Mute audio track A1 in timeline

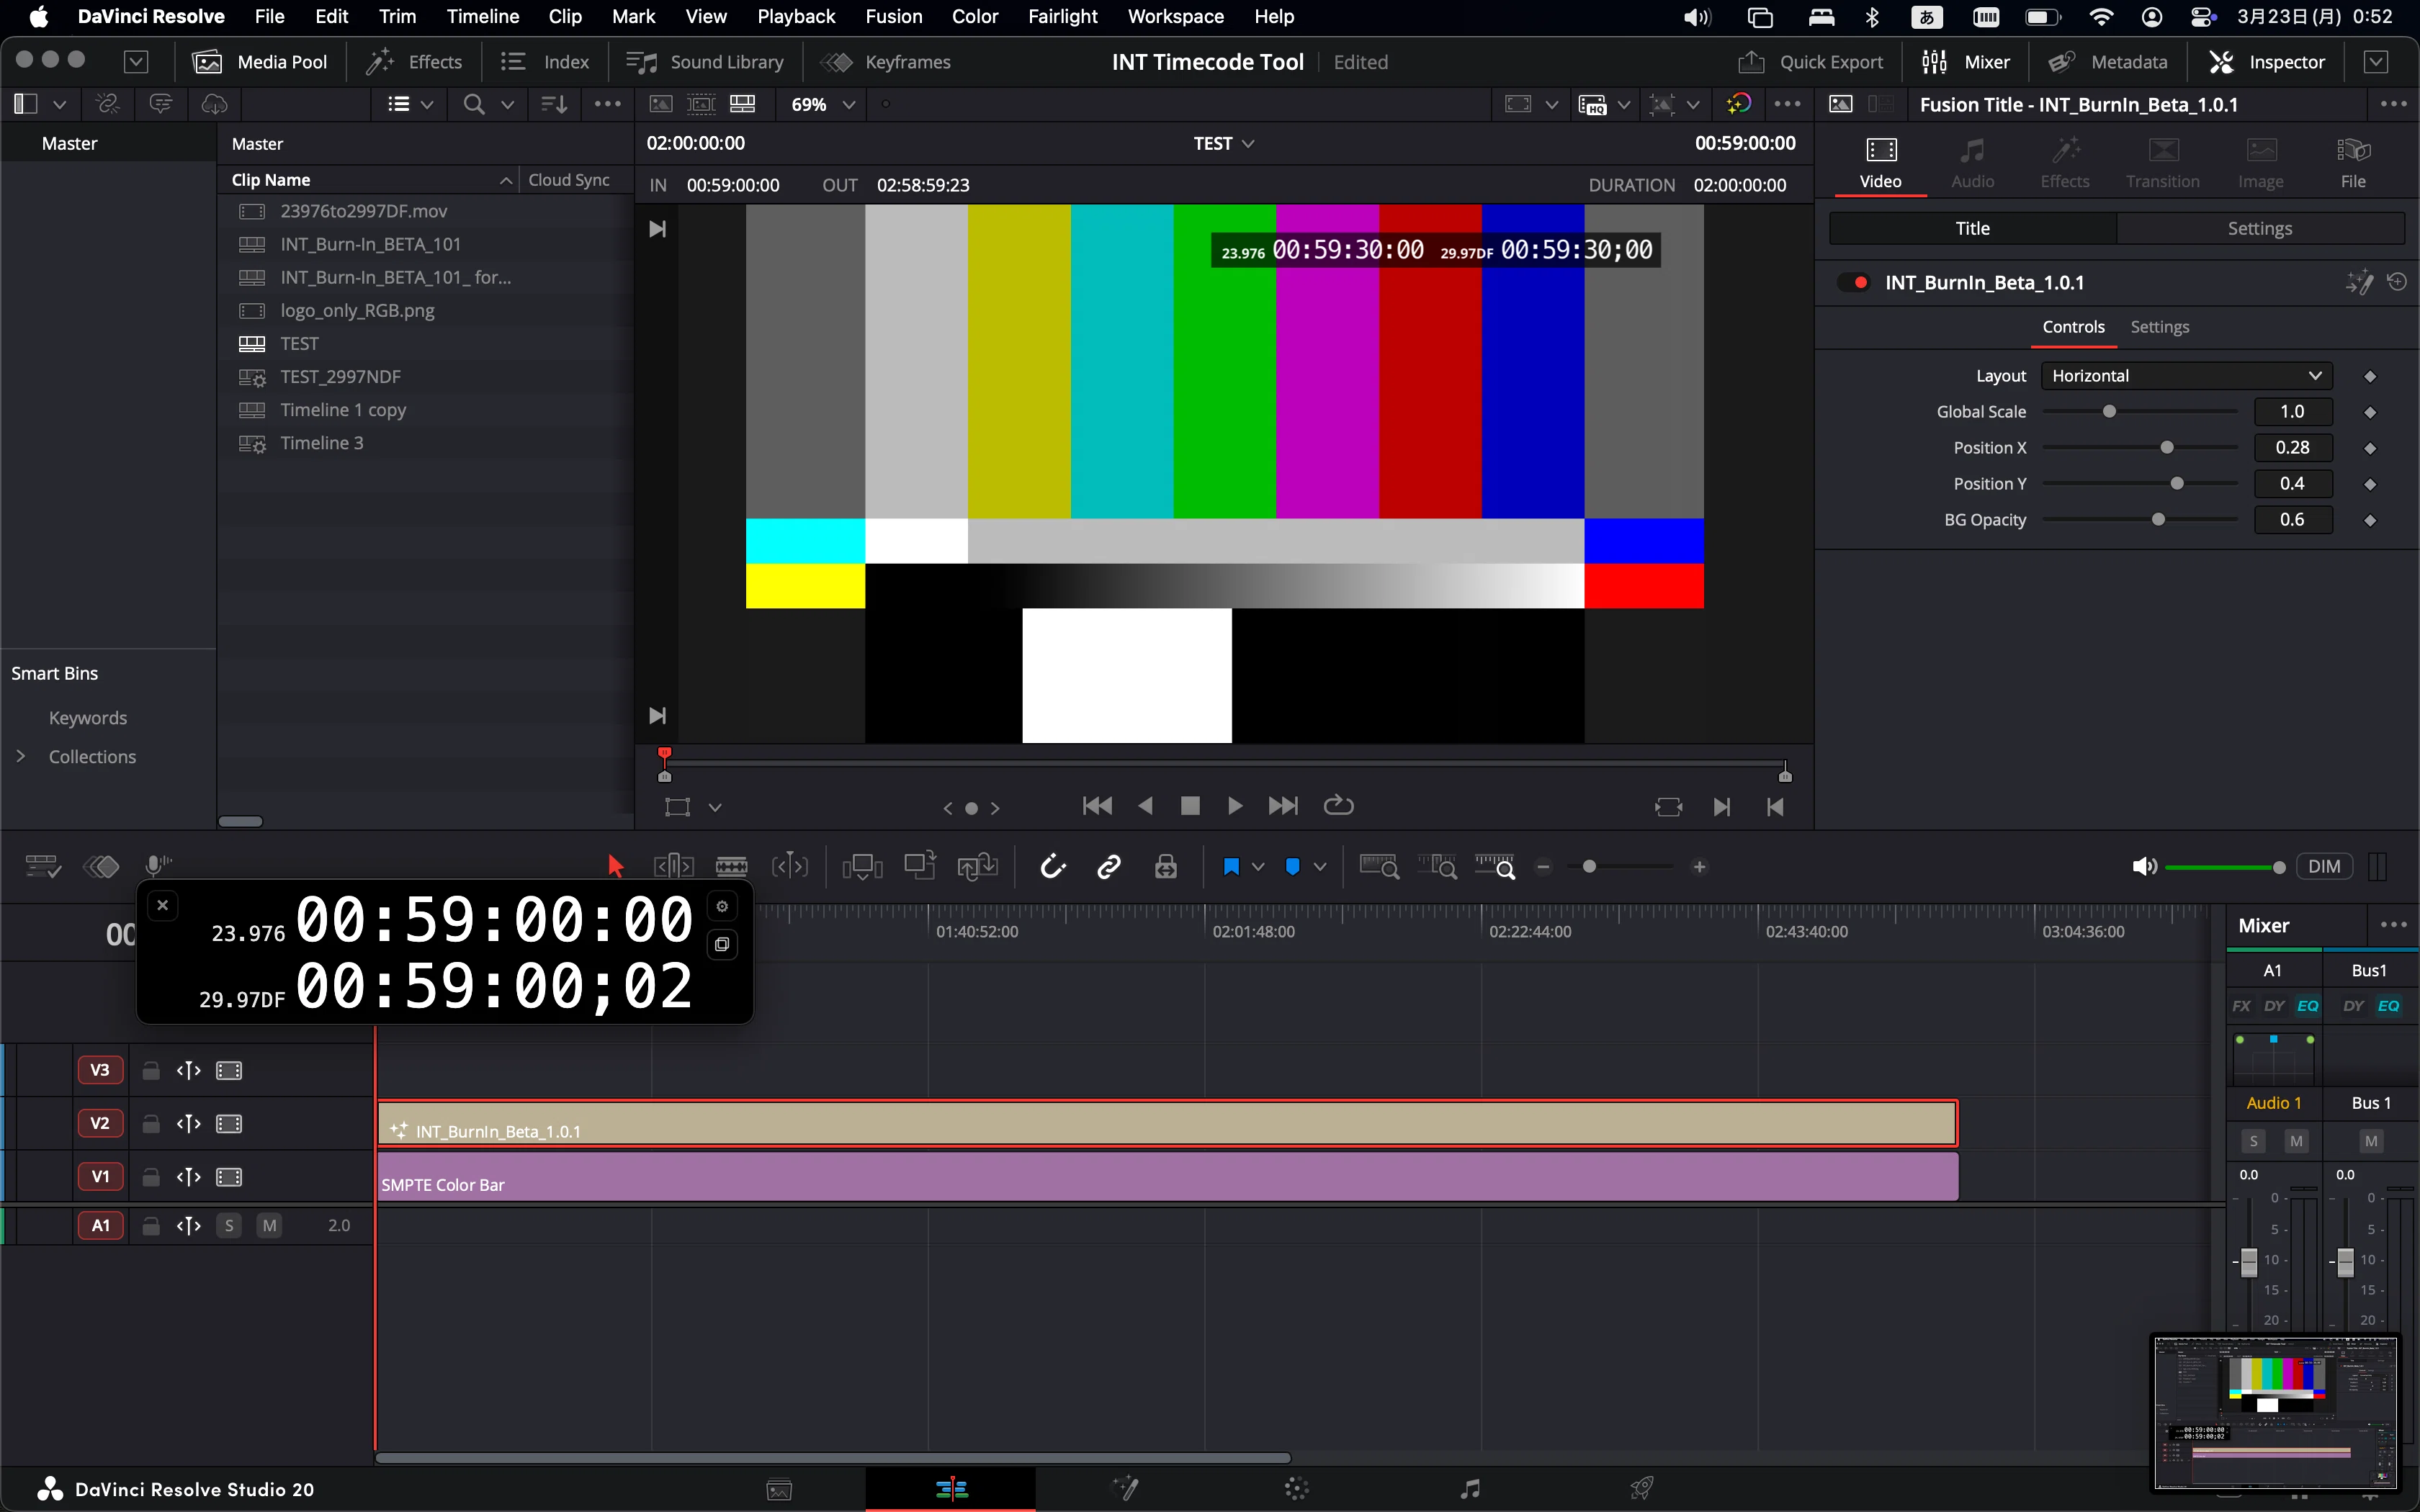tap(269, 1225)
